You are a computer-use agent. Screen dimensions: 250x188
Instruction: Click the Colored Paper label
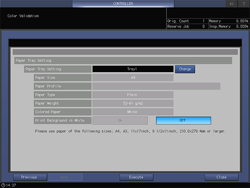point(62,112)
